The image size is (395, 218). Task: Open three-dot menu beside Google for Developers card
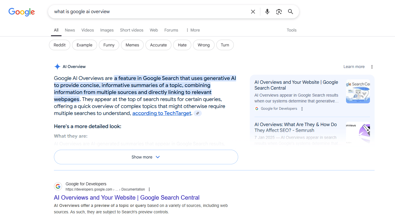302,109
